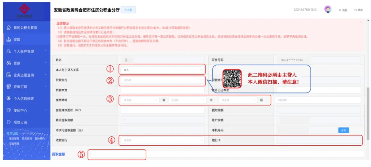
Task: Click the 详细地址 input field
Action: coord(317,100)
